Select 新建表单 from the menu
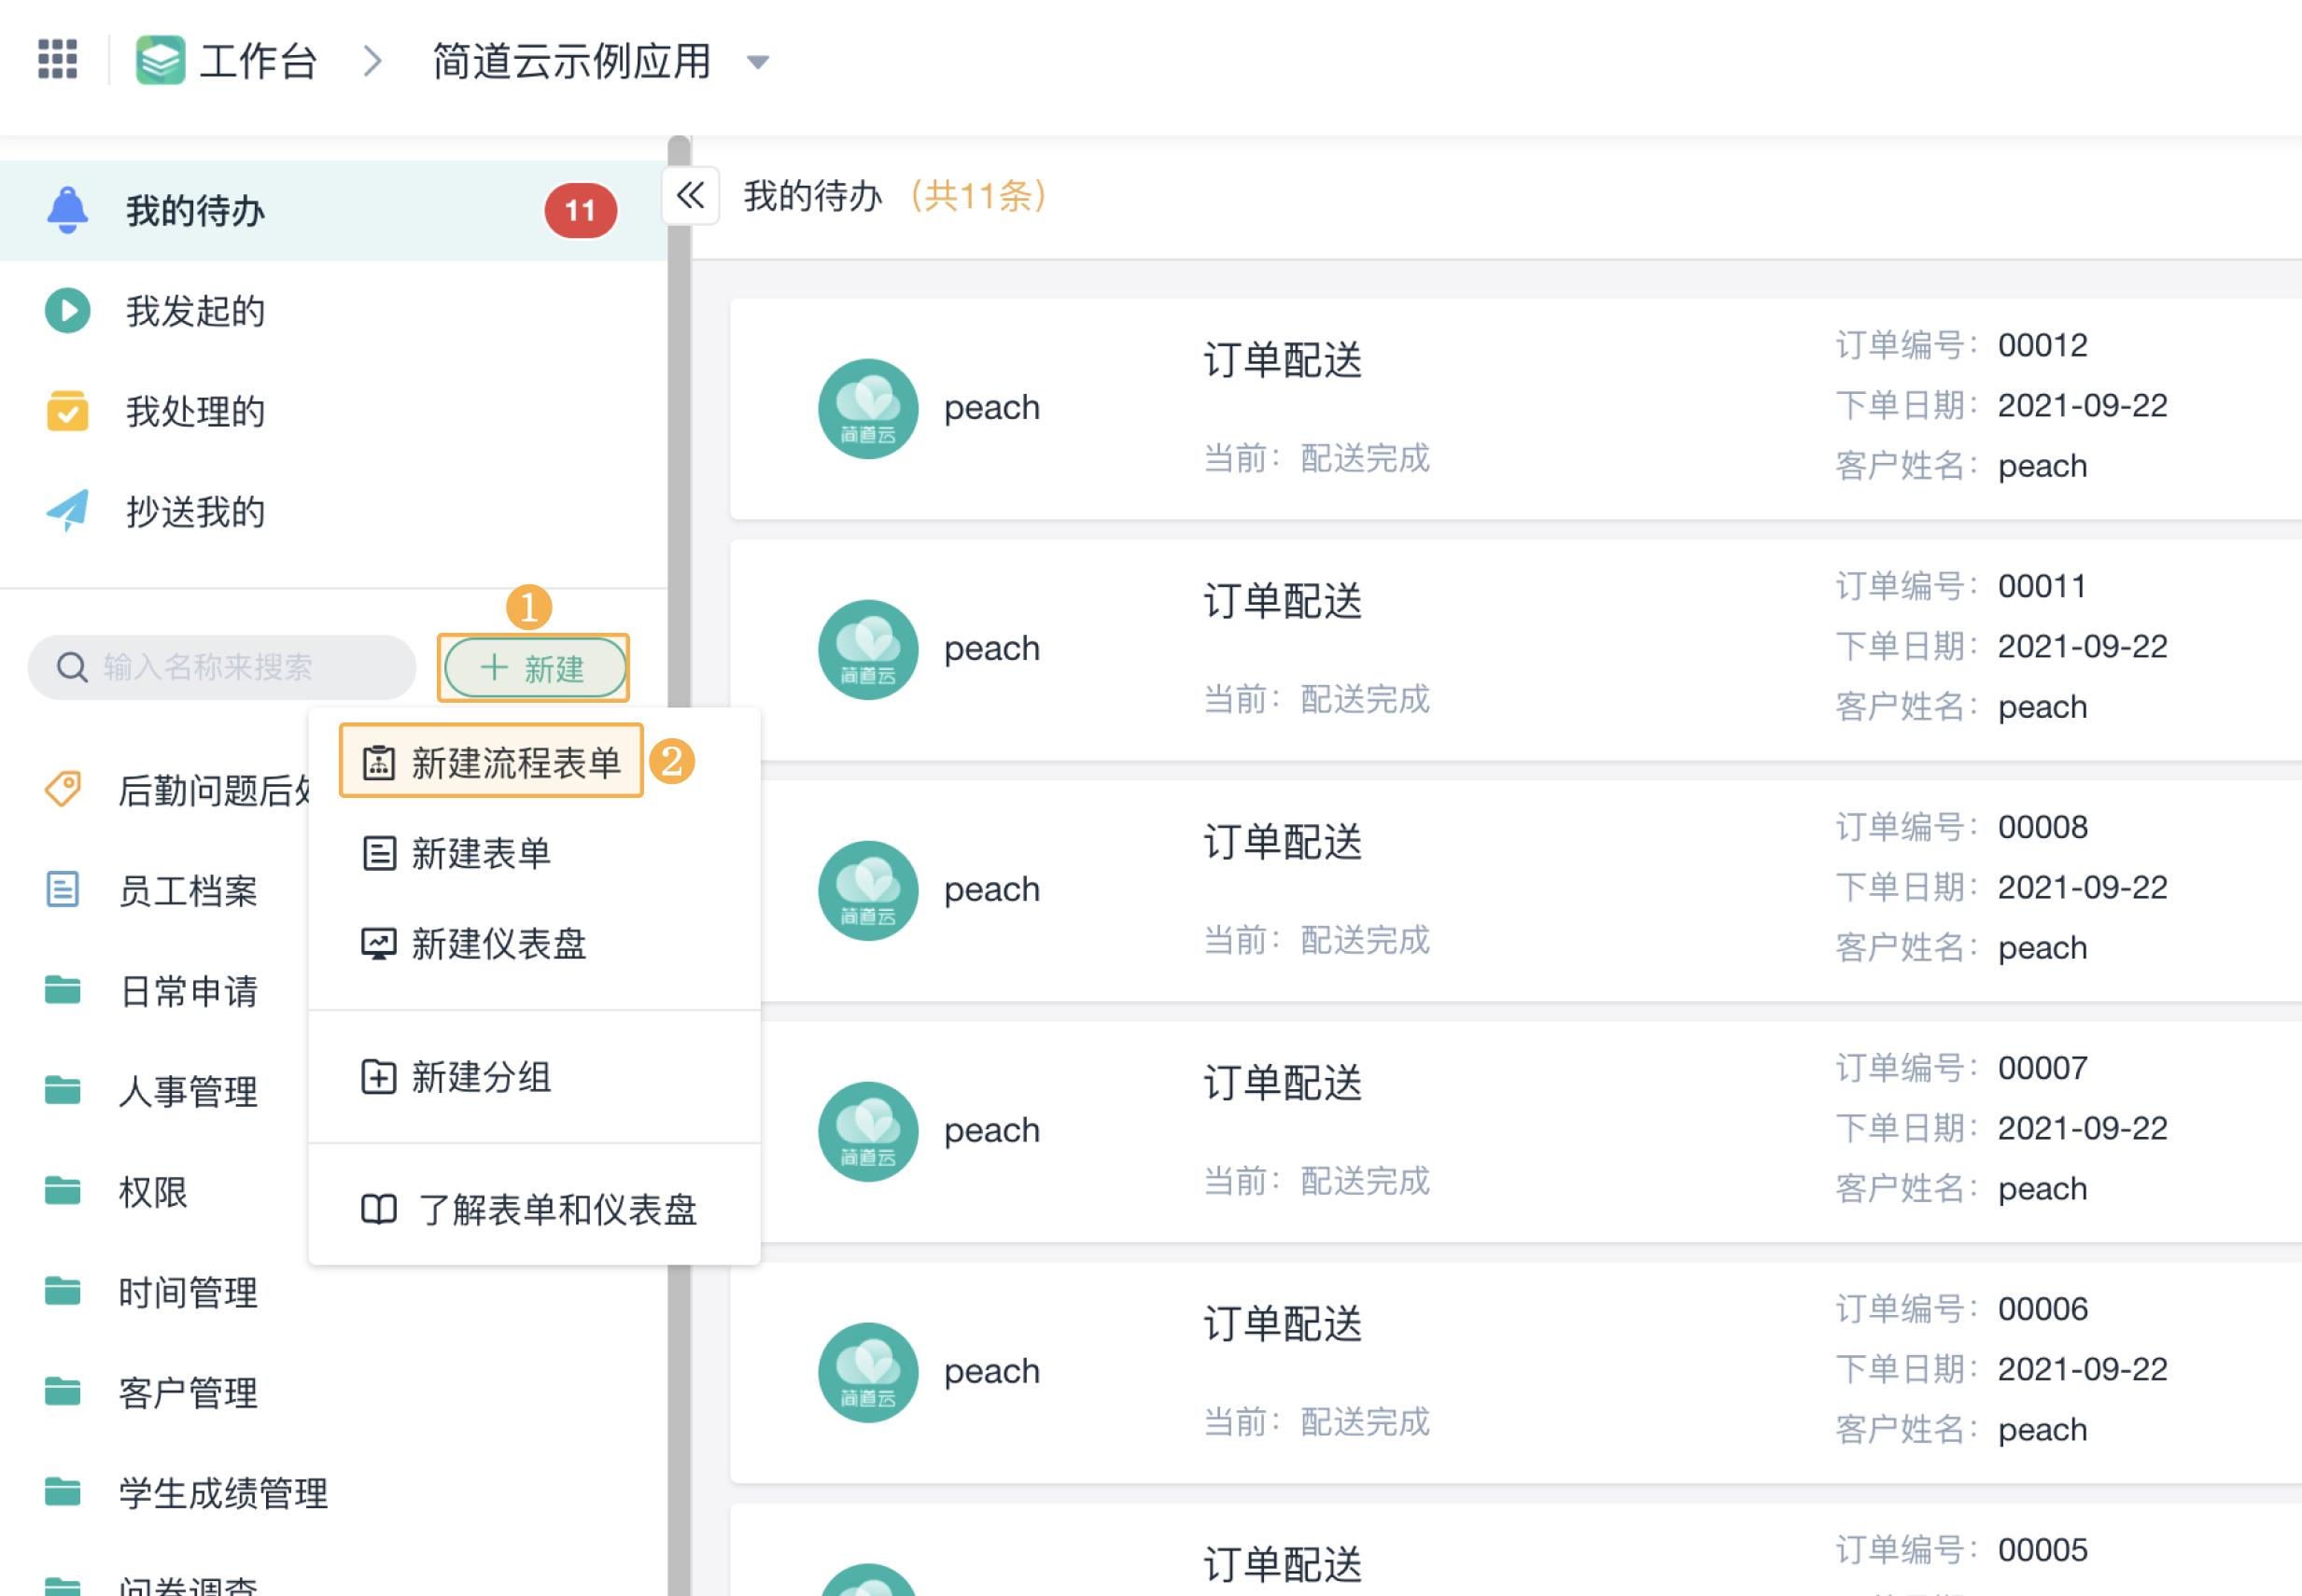Screen dimensions: 2302x1596 click(x=378, y=852)
